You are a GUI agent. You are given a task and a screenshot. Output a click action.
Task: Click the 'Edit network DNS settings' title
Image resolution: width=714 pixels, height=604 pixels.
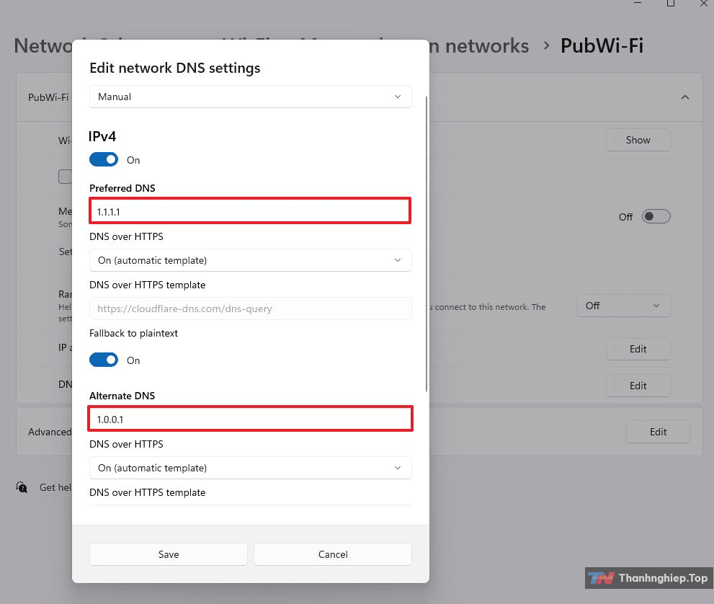175,68
